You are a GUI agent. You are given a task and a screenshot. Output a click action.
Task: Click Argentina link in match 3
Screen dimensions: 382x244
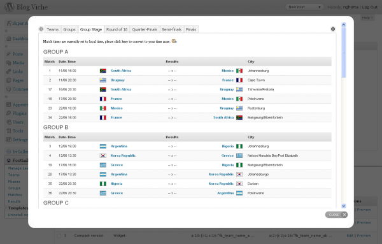[x=119, y=147]
